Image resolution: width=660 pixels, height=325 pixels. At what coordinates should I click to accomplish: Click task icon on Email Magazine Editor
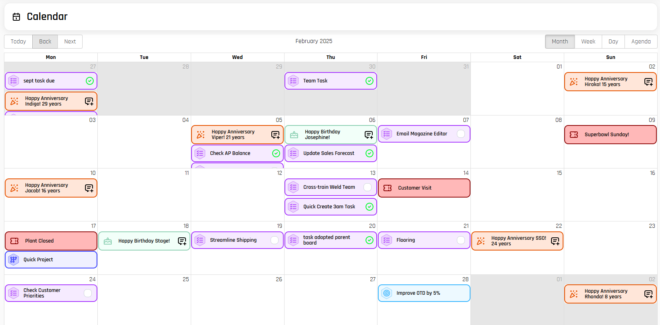pos(387,134)
